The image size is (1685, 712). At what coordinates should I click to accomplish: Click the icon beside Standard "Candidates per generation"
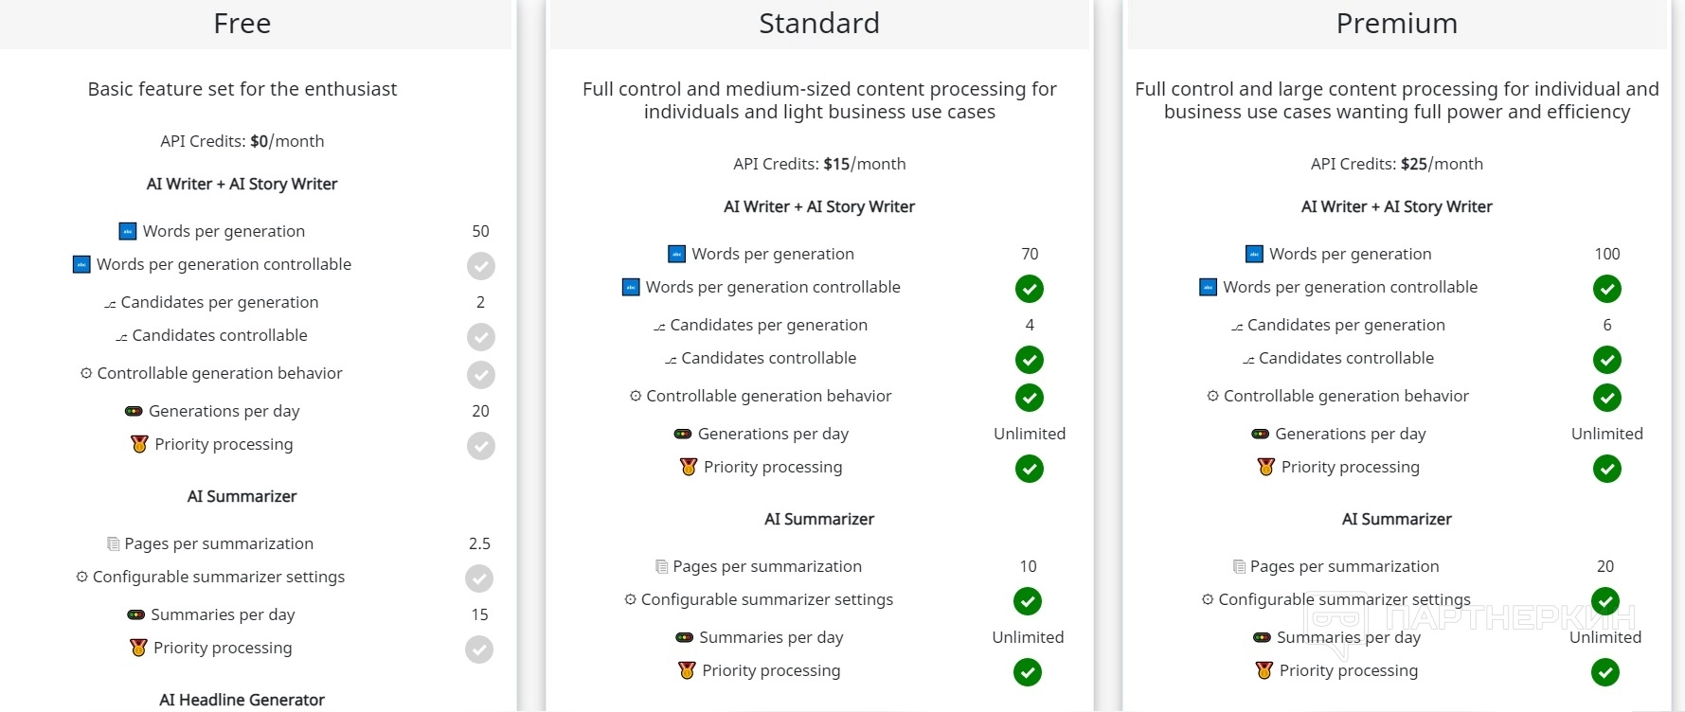(659, 327)
